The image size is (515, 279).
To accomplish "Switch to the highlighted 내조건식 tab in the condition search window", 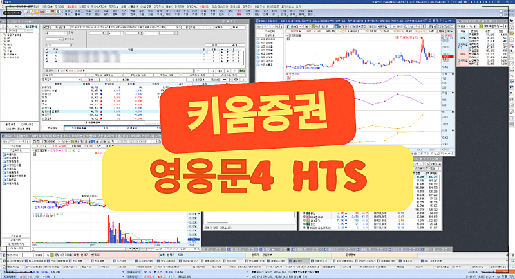I will (x=31, y=26).
